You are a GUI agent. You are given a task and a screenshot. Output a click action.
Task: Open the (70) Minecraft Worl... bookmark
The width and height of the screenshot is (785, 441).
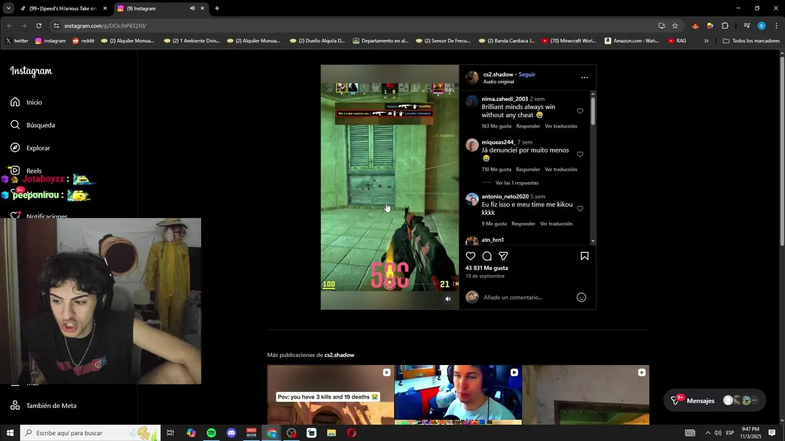tap(569, 41)
